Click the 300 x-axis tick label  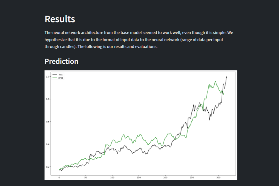click(218, 178)
